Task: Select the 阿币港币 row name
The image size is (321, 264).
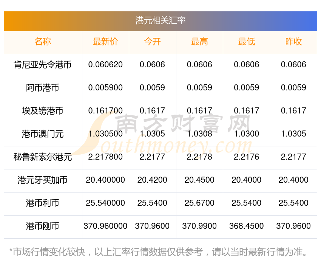Action: click(43, 88)
